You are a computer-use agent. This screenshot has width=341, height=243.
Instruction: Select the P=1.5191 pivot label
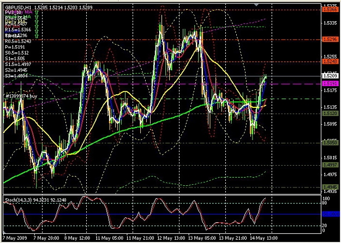[15, 47]
